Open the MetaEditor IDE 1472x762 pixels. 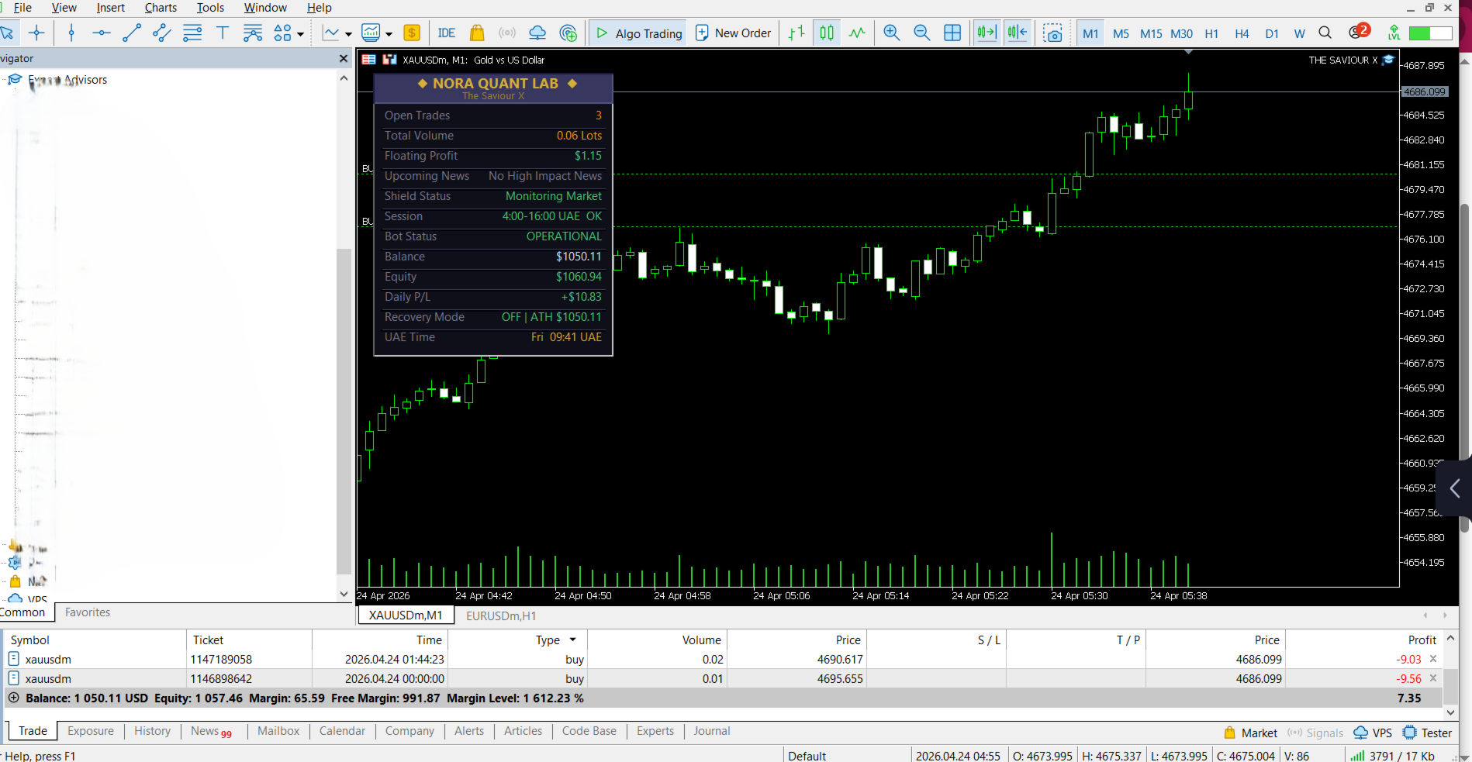(447, 33)
